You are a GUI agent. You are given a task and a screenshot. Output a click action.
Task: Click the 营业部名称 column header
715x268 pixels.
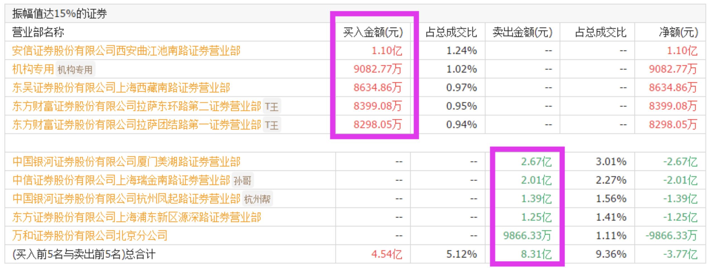(x=38, y=32)
